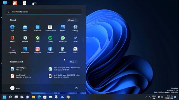The width and height of the screenshot is (179, 100).
Task: Open Edge from the taskbar
Action: 39,97
